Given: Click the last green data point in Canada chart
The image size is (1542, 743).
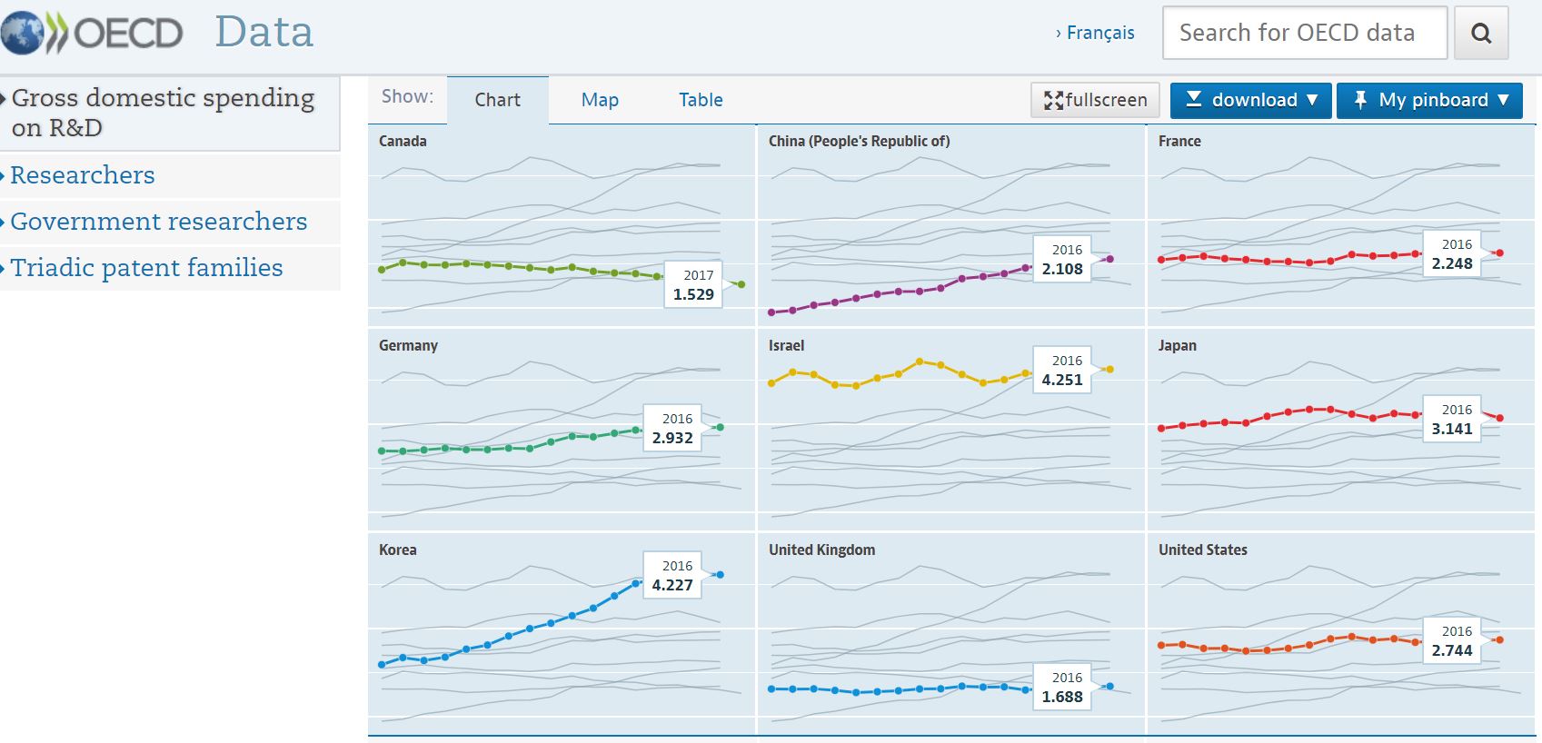Looking at the screenshot, I should pyautogui.click(x=741, y=284).
